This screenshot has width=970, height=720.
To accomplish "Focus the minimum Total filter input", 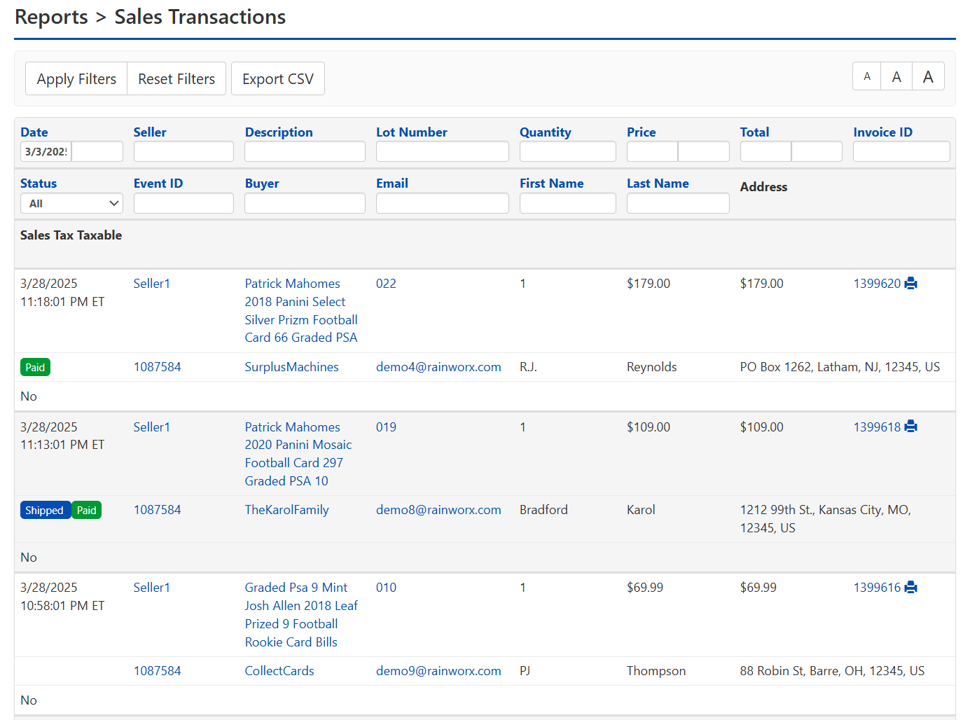I will 765,151.
